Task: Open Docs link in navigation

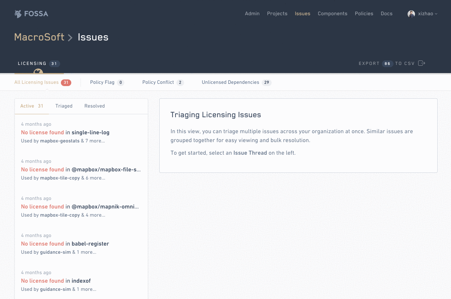Action: [386, 14]
